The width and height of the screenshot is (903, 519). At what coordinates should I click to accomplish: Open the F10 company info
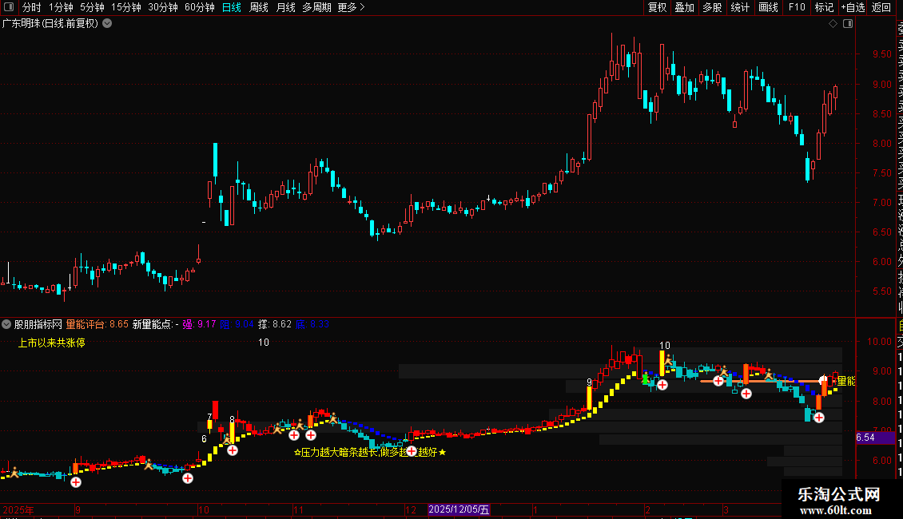point(797,7)
